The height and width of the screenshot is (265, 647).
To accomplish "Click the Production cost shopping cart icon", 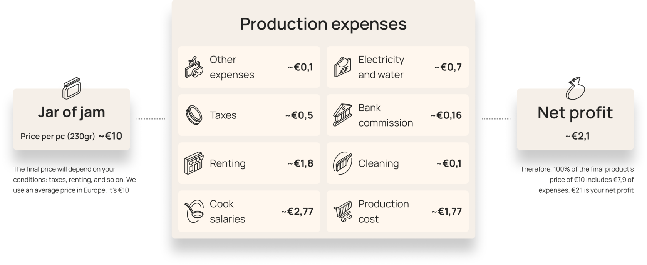I will tap(342, 211).
